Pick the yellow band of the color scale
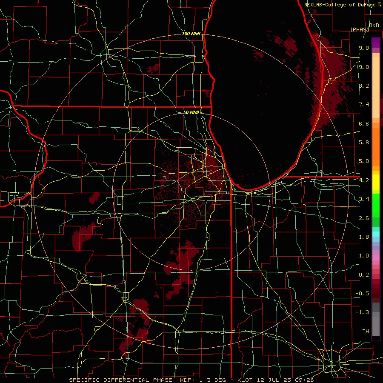 (376, 182)
